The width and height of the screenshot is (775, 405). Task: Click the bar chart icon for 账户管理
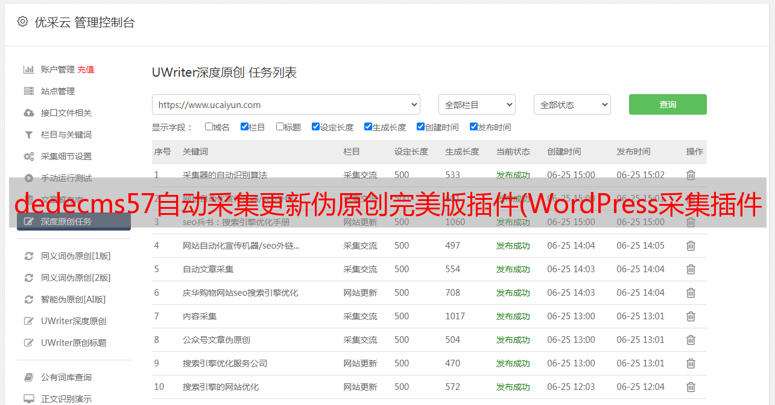(x=28, y=69)
